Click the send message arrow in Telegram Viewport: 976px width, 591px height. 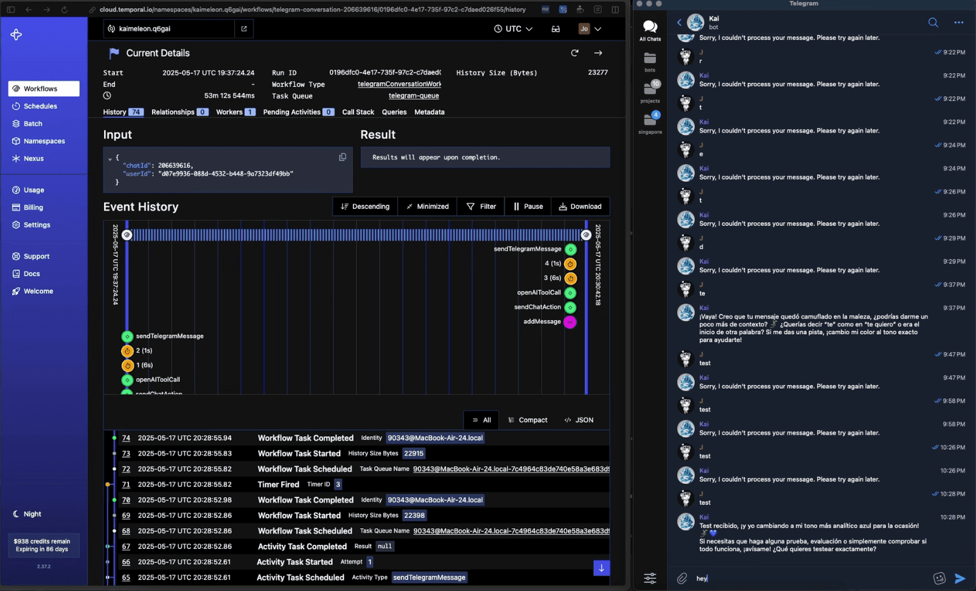click(x=960, y=578)
